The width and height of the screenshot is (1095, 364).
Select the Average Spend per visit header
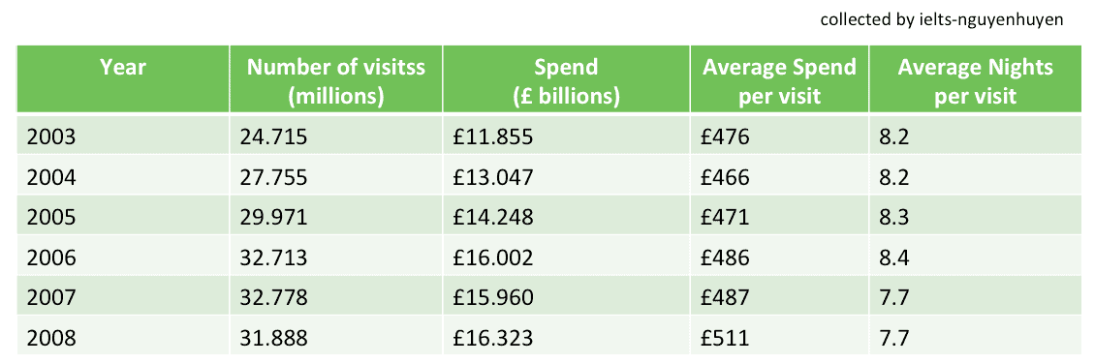point(779,78)
